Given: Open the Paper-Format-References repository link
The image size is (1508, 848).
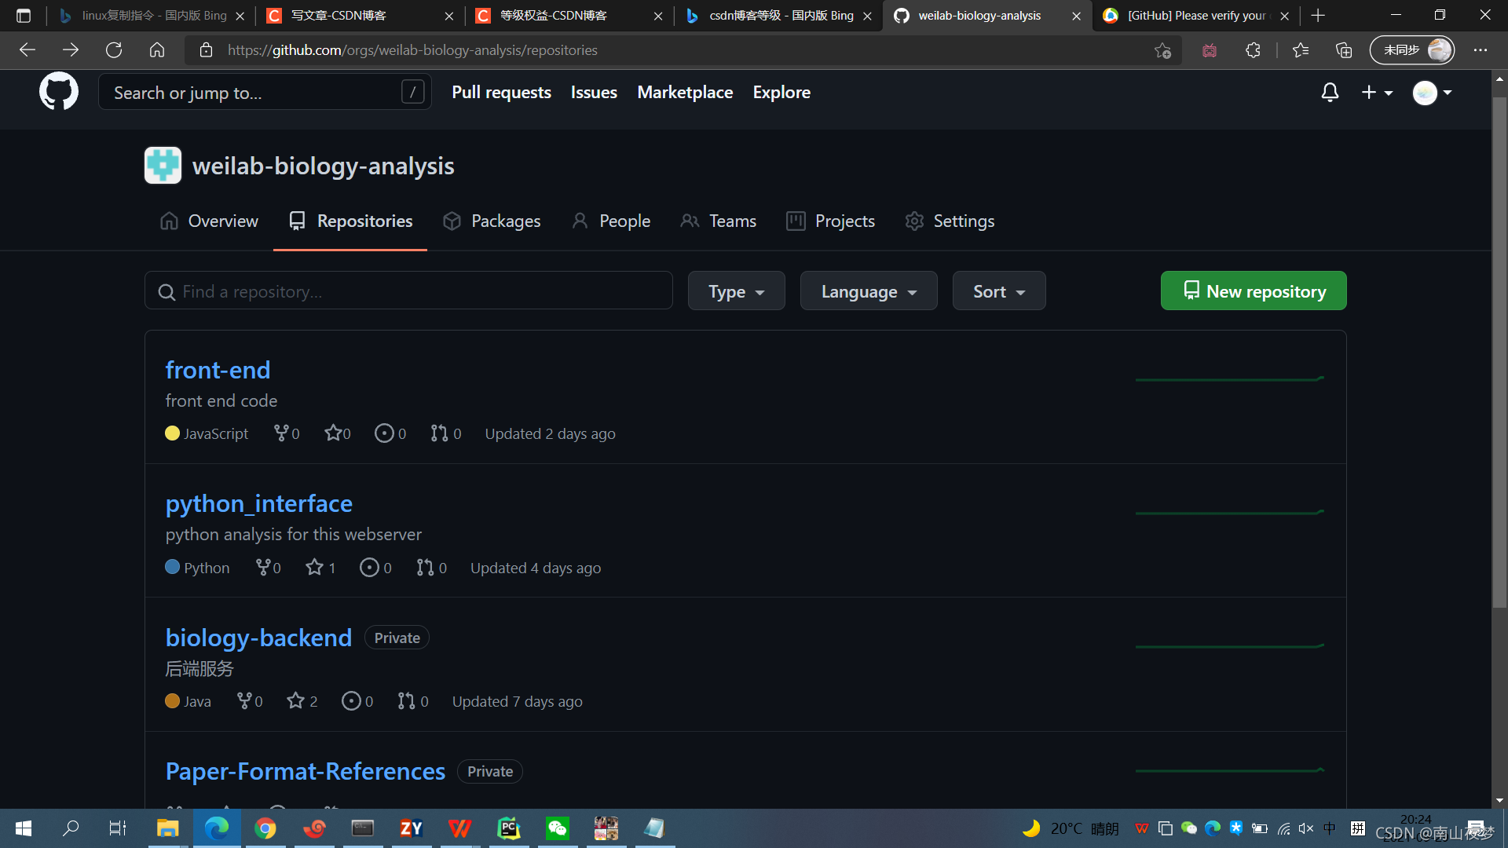Looking at the screenshot, I should (305, 771).
